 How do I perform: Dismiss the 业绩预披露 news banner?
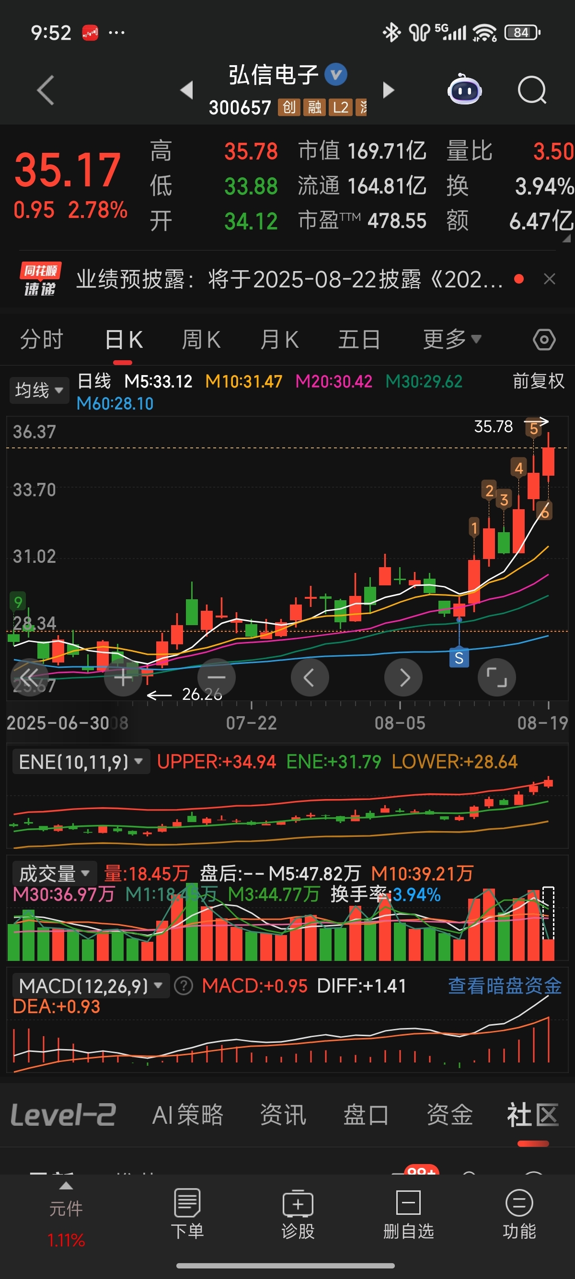[x=549, y=279]
